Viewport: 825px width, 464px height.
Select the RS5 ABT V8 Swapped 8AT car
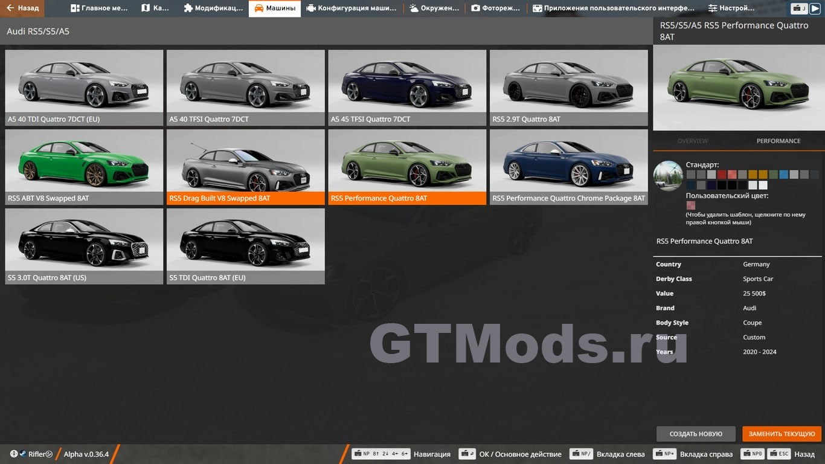click(84, 167)
